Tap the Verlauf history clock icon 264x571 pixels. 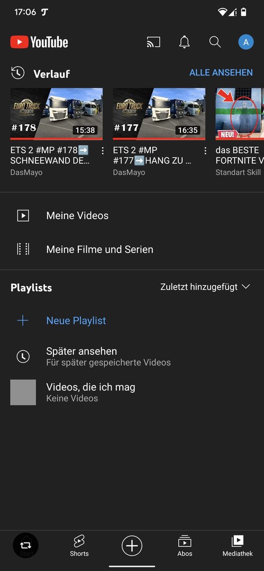click(18, 73)
